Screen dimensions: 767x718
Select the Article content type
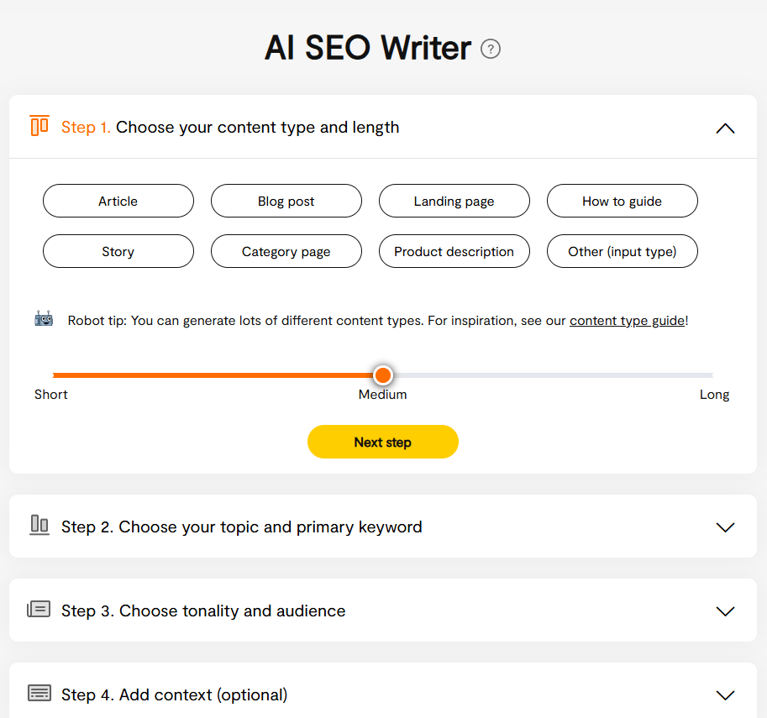click(118, 201)
